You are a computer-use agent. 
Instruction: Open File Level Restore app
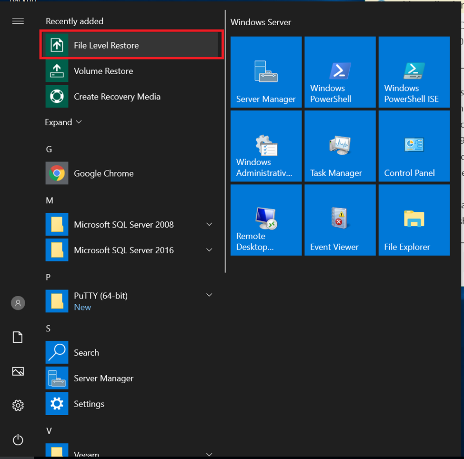[106, 45]
